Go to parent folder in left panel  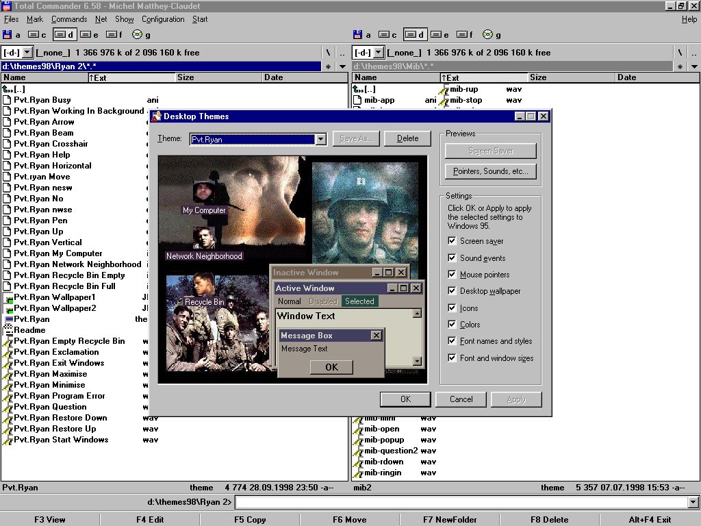click(x=19, y=89)
